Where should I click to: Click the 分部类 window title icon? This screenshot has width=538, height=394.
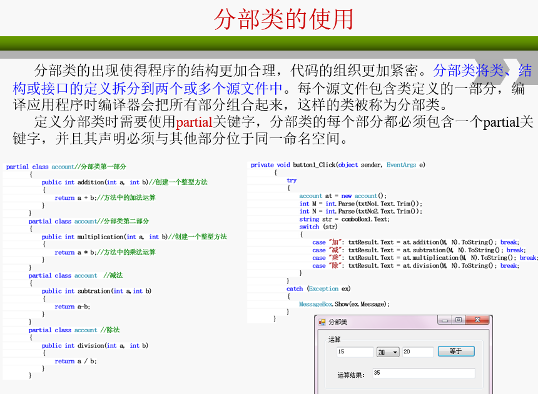[x=322, y=322]
